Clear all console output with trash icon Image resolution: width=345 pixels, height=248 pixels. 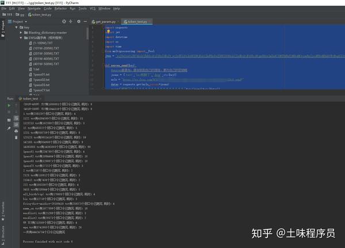(x=16, y=138)
